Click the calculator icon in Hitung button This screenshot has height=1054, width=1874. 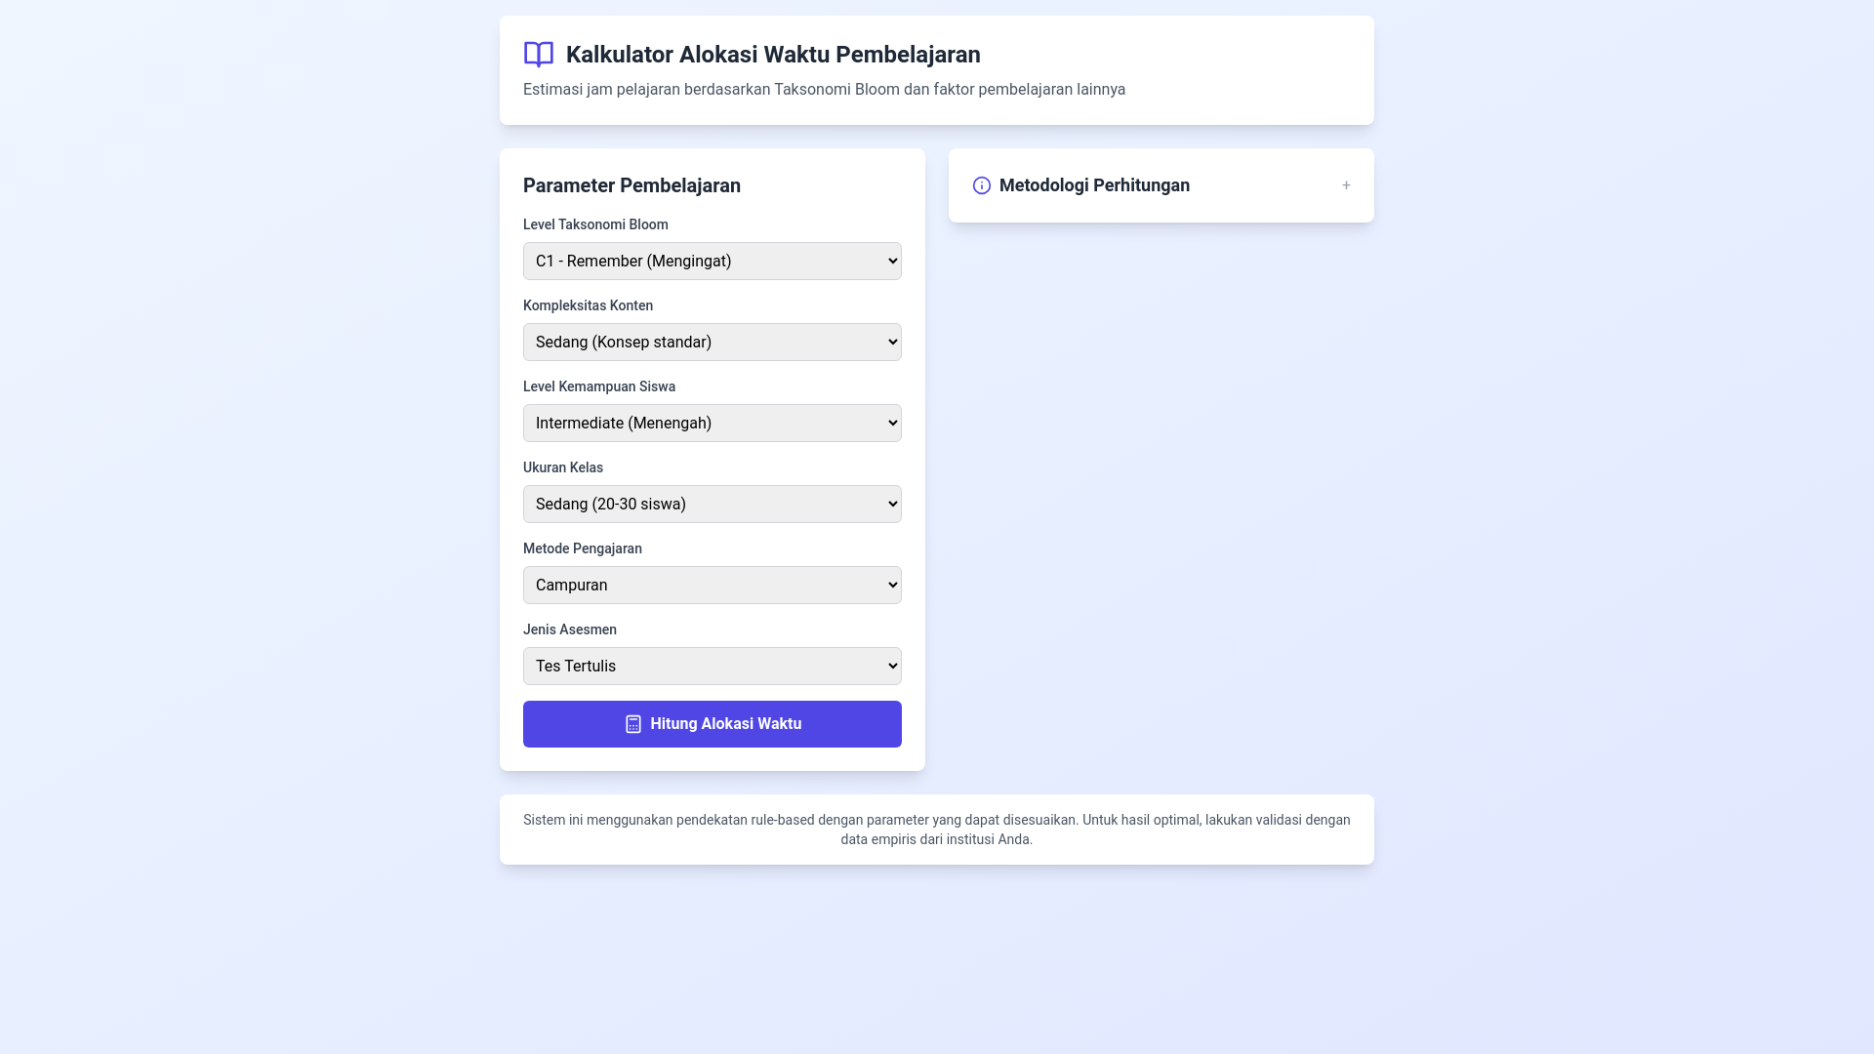coord(632,724)
